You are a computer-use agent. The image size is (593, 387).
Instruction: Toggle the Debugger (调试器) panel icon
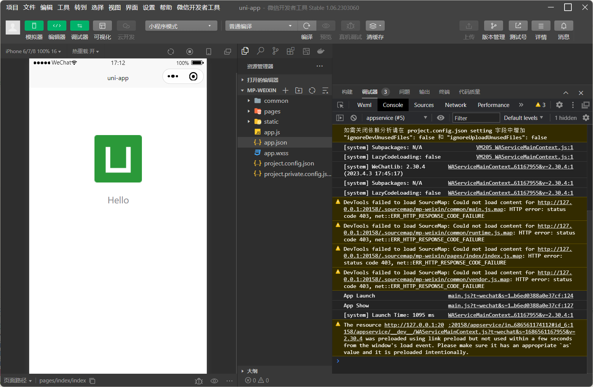pos(79,26)
